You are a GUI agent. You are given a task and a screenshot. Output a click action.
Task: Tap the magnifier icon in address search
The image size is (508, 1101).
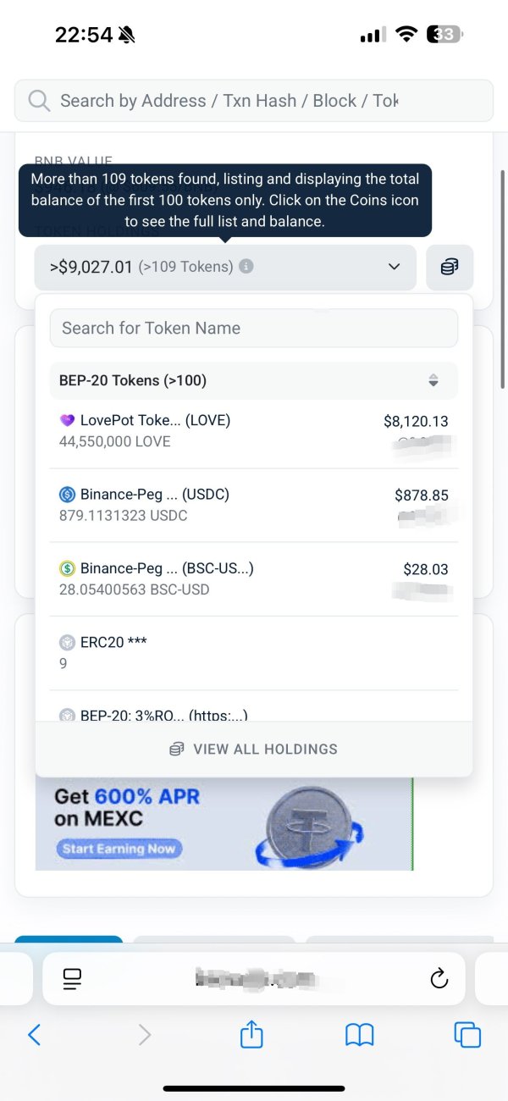(39, 101)
